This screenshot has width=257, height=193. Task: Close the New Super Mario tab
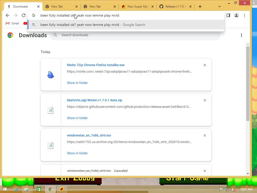(x=153, y=7)
